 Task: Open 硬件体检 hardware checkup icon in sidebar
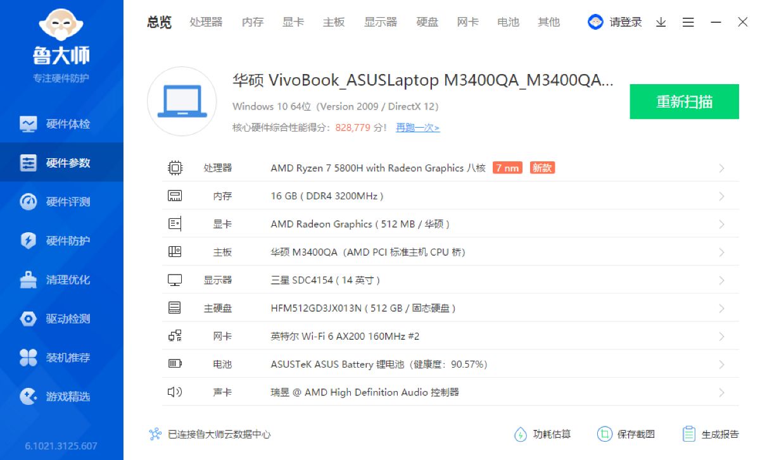click(x=28, y=124)
